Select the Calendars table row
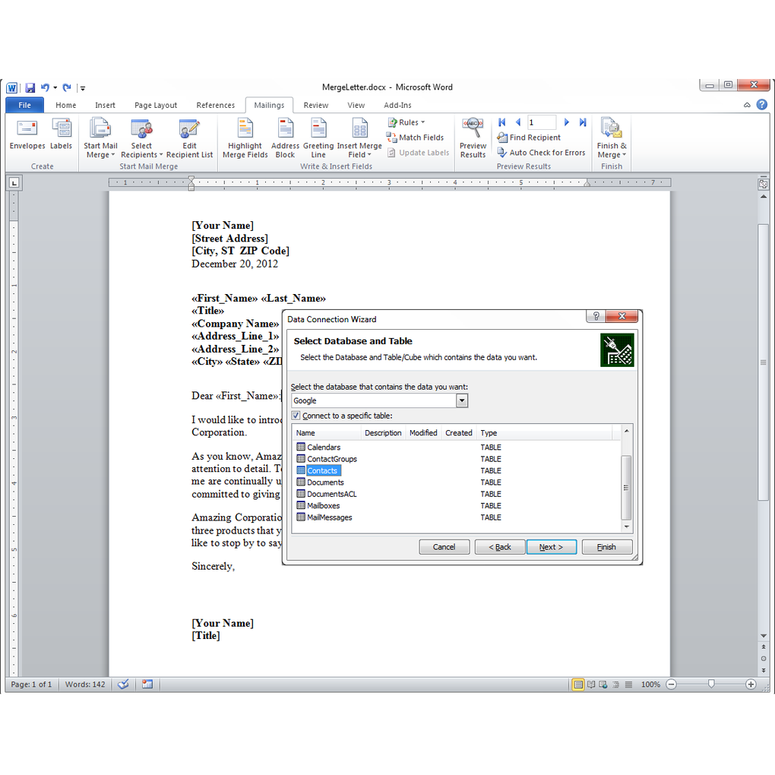 point(456,448)
